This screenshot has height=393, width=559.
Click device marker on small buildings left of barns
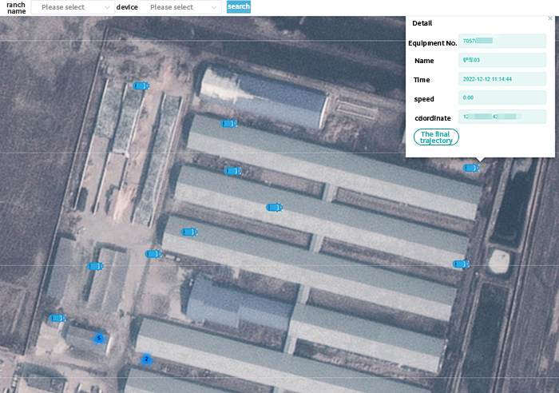click(95, 266)
